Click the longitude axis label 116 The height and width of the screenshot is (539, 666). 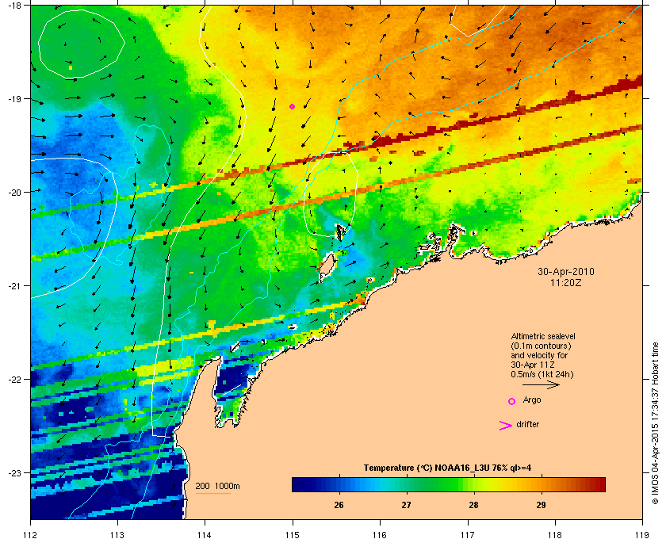(x=380, y=535)
